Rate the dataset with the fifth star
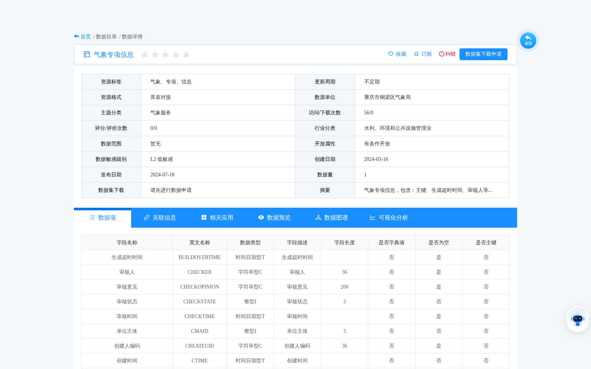This screenshot has width=591, height=369. click(186, 55)
